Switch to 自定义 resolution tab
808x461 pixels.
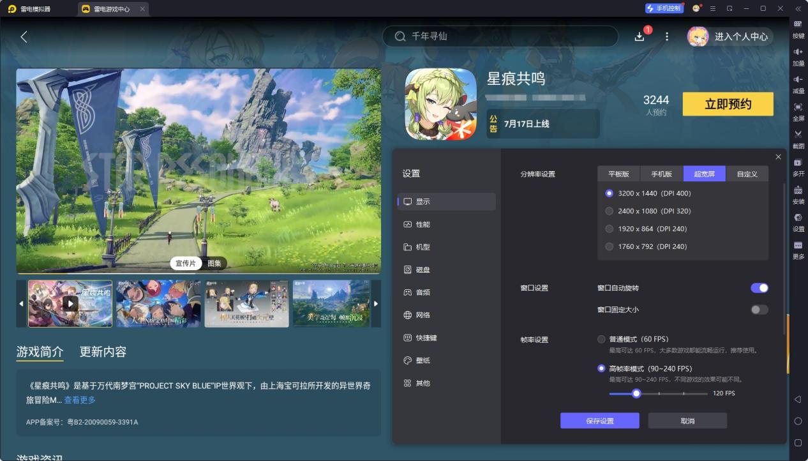tap(747, 174)
